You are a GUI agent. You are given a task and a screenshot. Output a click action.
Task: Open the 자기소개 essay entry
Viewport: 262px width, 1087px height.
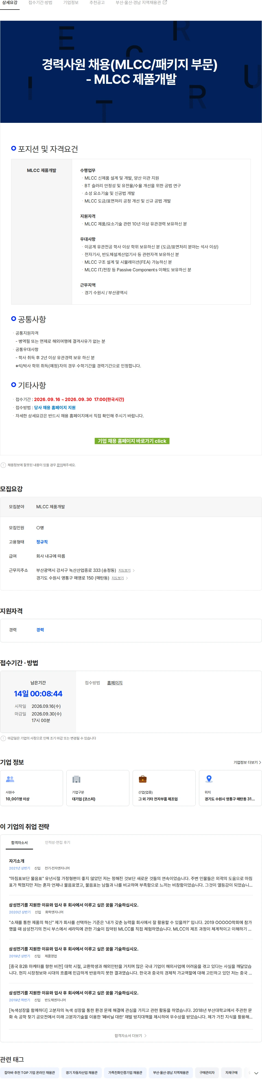pos(131,873)
